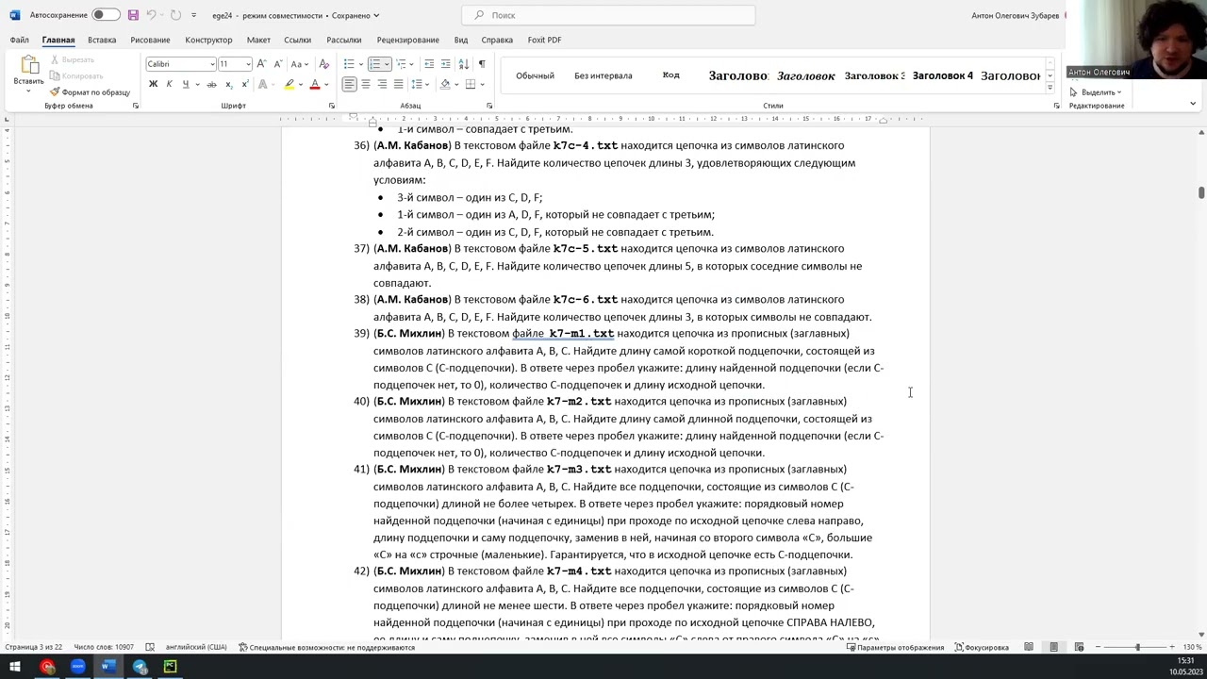Decrease font size with A˅ icon
This screenshot has width=1207, height=679.
277,64
